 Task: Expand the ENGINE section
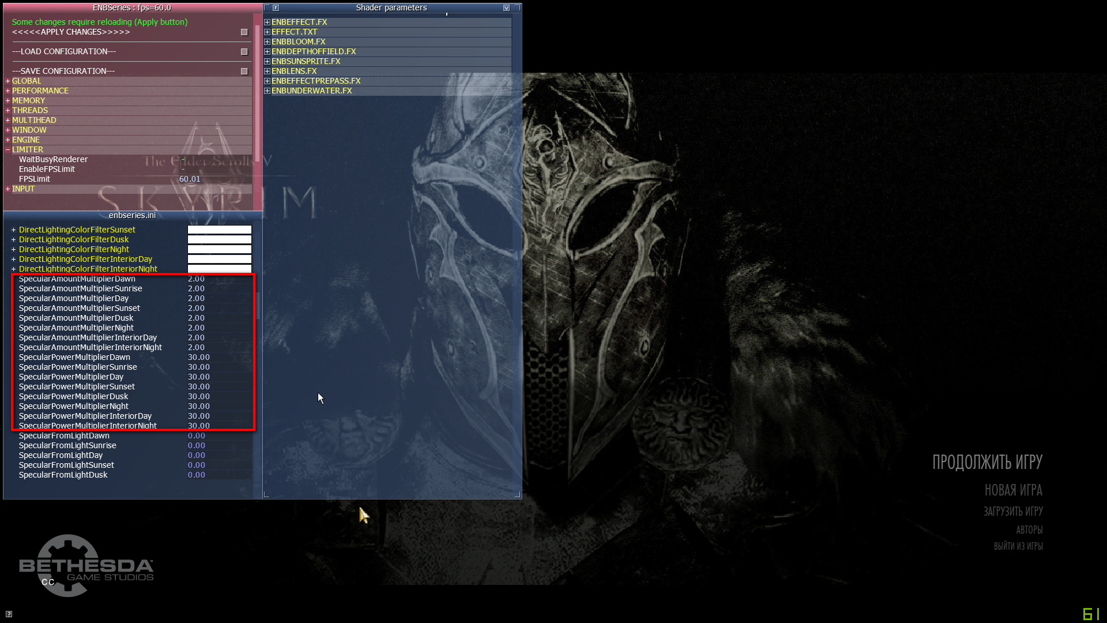8,140
